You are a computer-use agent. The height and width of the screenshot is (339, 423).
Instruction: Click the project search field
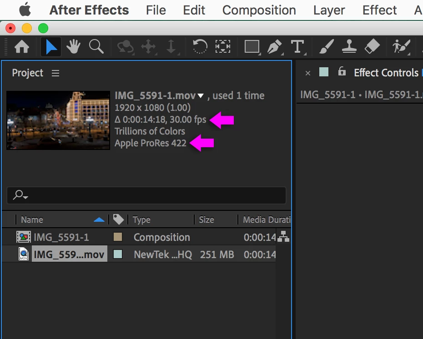tap(146, 195)
